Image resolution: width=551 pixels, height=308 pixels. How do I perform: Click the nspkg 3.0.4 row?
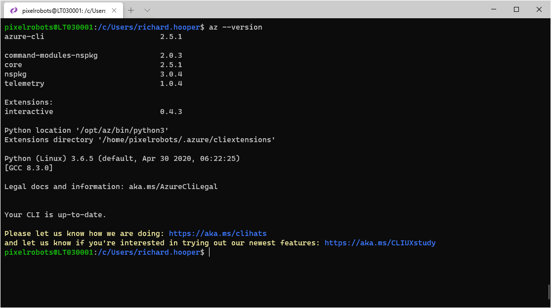tap(93, 74)
